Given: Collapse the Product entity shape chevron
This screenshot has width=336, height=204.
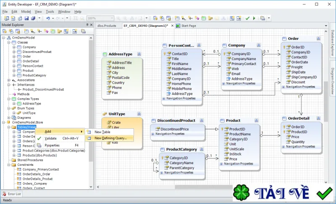Looking at the screenshot, I should tap(257, 120).
